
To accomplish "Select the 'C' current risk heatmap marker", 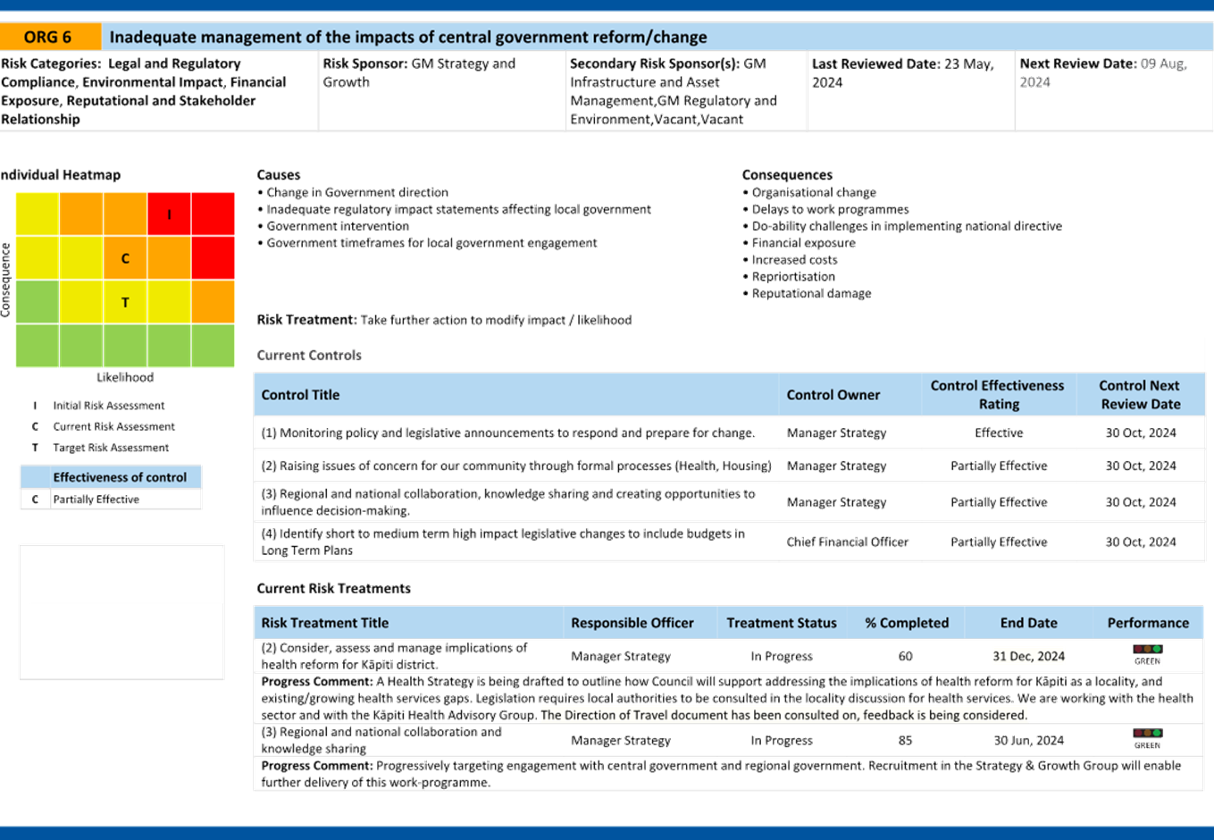I will [x=125, y=258].
